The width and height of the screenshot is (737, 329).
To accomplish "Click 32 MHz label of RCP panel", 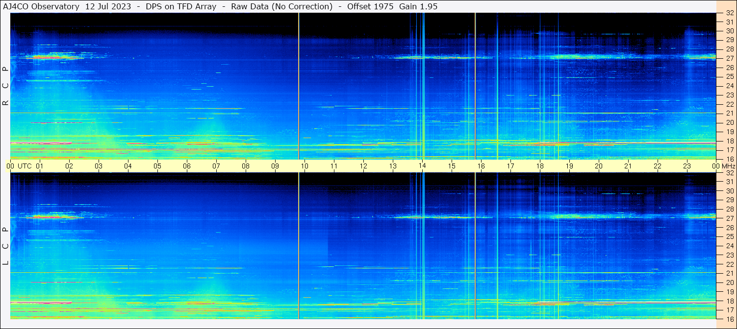I will 730,13.
